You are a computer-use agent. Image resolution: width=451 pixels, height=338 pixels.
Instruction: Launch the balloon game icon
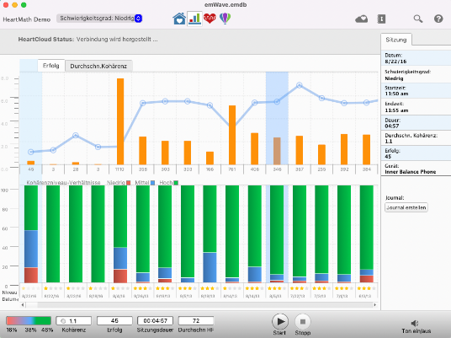click(225, 19)
